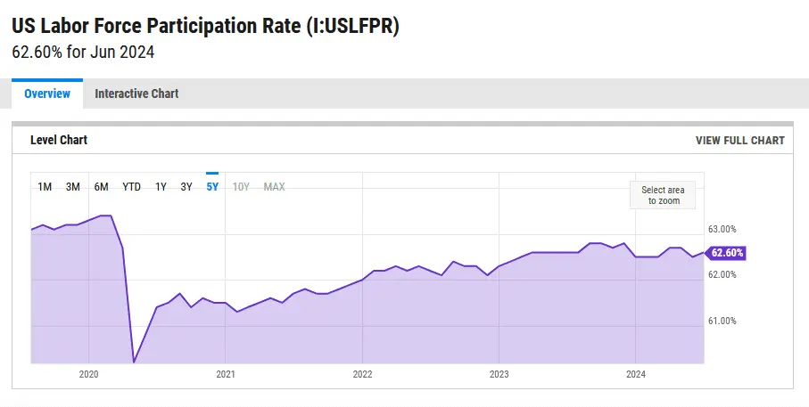Click the 10Y range option

coord(241,187)
